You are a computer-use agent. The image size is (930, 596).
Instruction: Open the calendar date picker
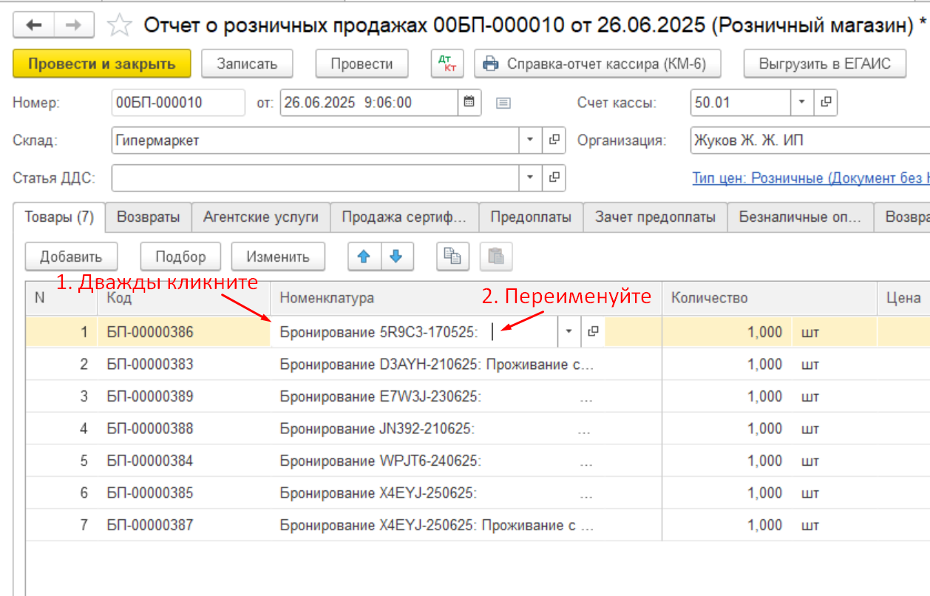click(469, 103)
